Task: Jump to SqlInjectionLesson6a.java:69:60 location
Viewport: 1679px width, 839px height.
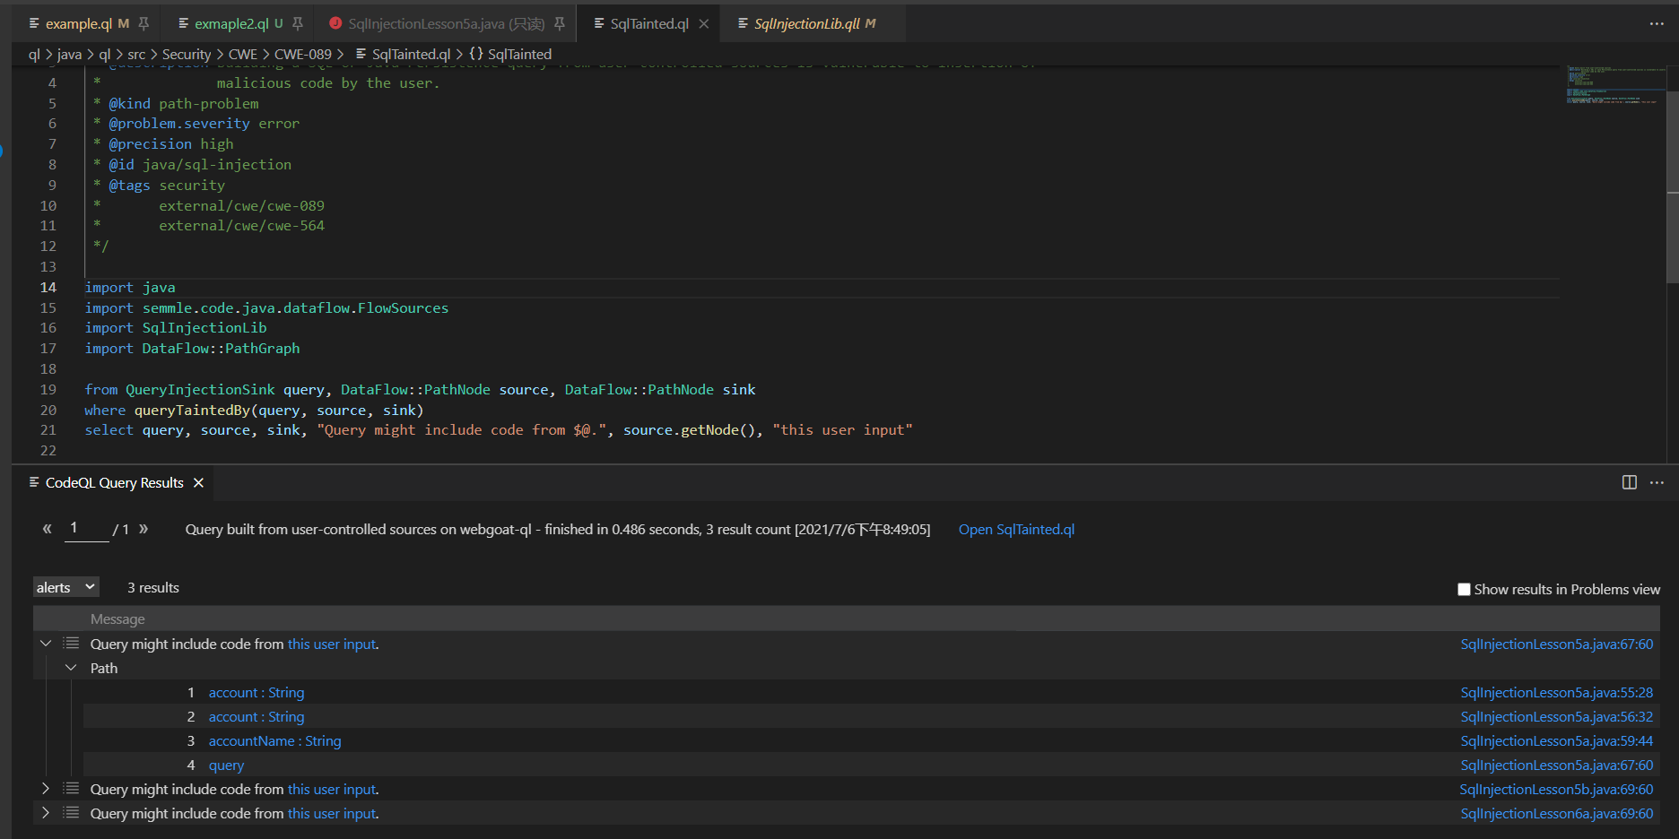Action: 1556,813
